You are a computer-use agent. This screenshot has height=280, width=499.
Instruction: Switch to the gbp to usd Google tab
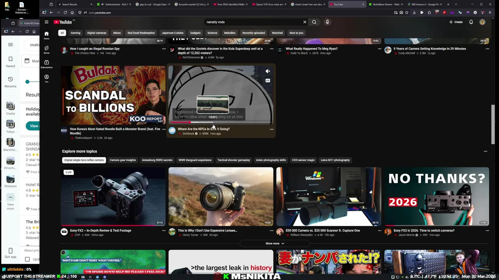click(x=152, y=4)
